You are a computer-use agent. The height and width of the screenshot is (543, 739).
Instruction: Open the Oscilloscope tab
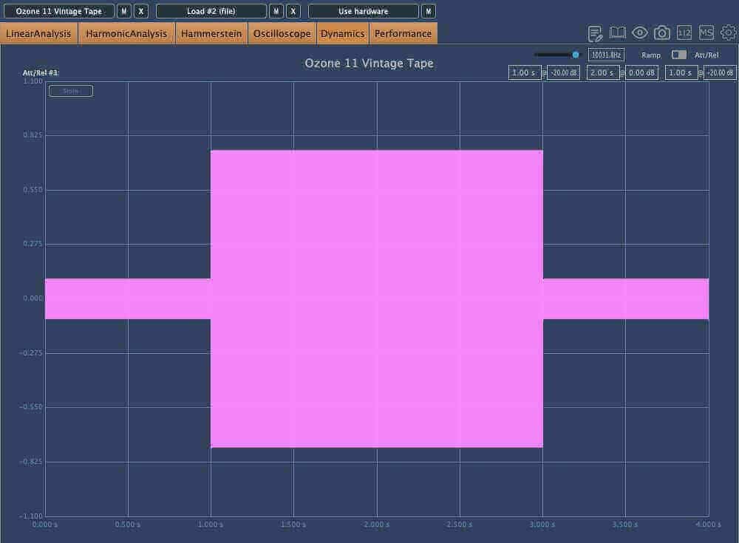pyautogui.click(x=282, y=33)
